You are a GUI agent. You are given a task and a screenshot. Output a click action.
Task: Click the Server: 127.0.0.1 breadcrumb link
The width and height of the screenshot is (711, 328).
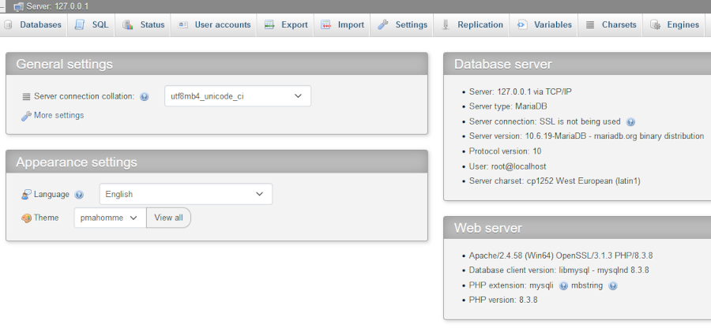pyautogui.click(x=57, y=7)
